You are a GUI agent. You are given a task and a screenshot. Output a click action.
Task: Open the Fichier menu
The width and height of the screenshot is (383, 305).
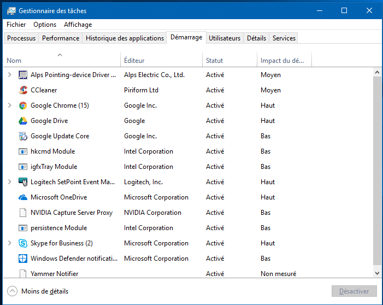point(16,25)
